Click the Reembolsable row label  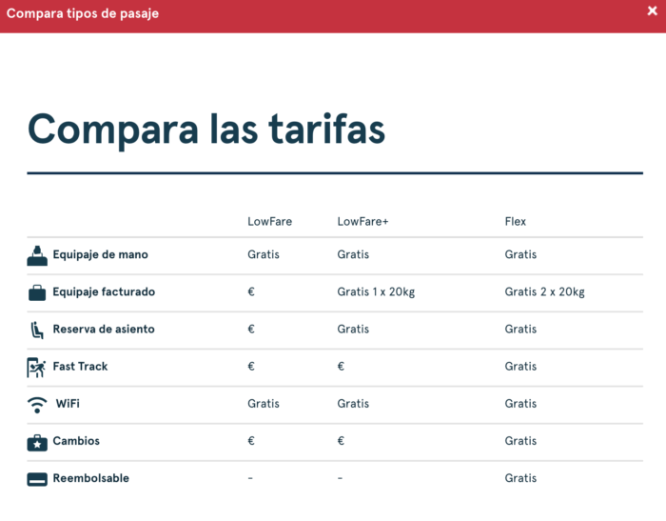91,478
